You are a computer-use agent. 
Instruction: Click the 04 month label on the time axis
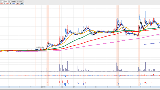[74, 87]
